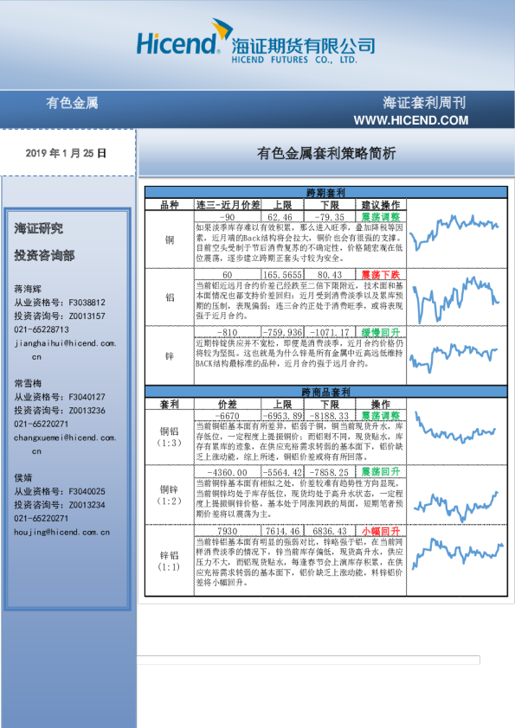Select the zinc 锌 spread sparkline chart
This screenshot has height=728, width=515.
pyautogui.click(x=454, y=357)
